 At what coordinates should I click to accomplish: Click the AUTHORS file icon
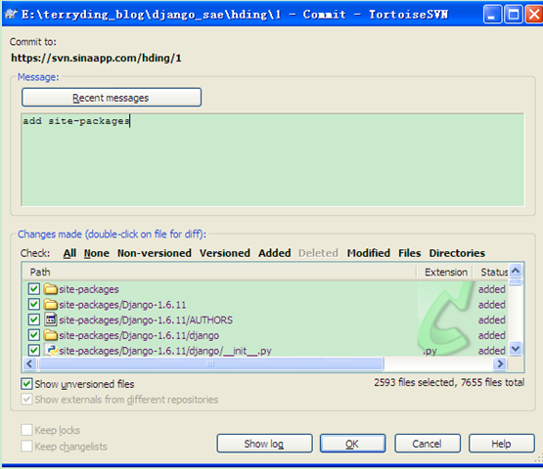[x=51, y=320]
